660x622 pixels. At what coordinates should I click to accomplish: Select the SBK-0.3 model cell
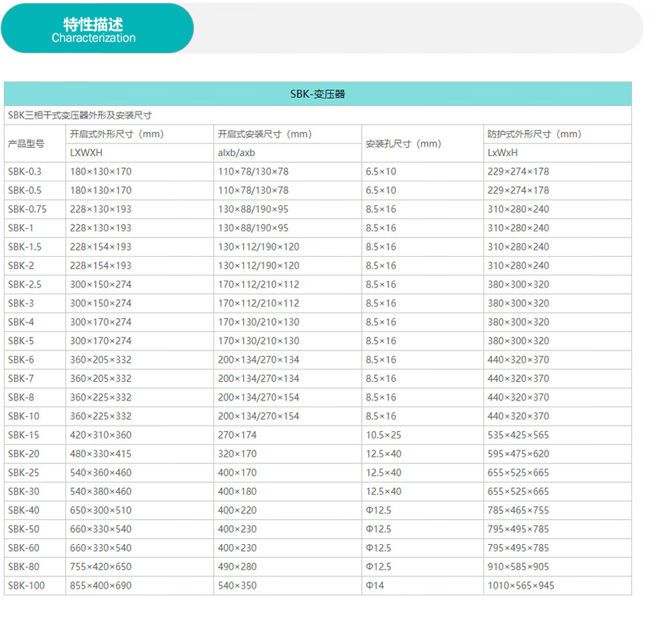click(x=25, y=171)
